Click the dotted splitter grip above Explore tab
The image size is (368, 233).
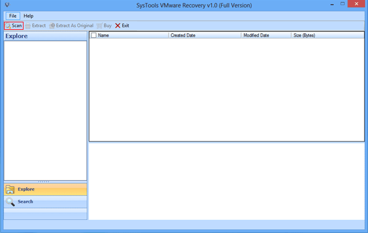click(x=44, y=181)
